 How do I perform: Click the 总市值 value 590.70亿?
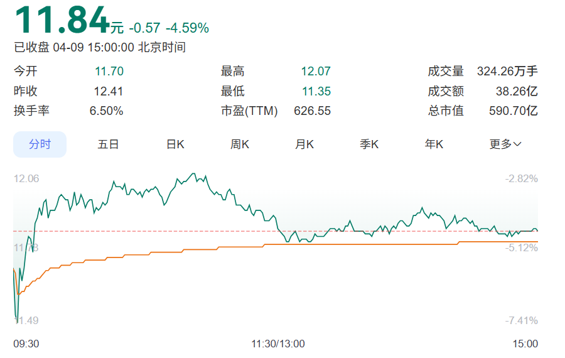point(513,111)
